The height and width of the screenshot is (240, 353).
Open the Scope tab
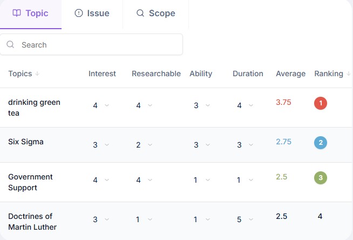point(156,14)
